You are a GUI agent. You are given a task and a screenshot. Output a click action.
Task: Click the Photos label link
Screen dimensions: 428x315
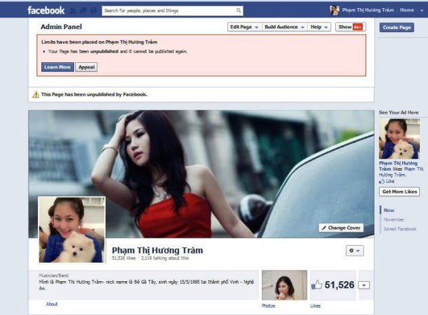point(269,306)
